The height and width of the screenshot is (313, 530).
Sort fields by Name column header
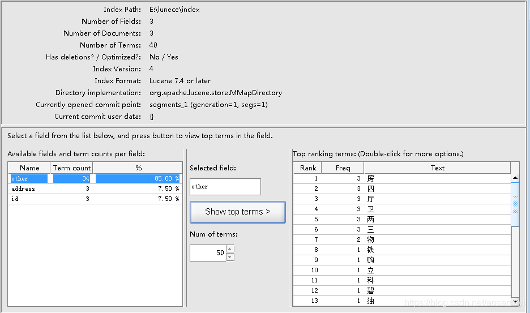[x=29, y=168]
